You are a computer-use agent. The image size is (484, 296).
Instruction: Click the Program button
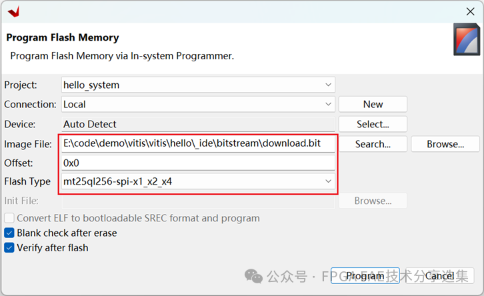coord(365,276)
